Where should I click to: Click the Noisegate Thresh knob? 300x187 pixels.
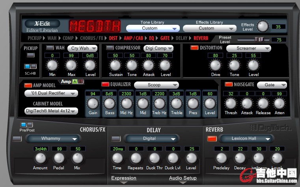(231, 103)
